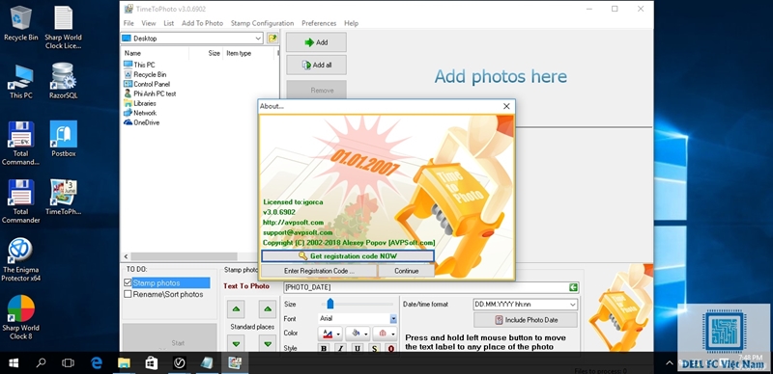Image resolution: width=773 pixels, height=374 pixels.
Task: Select Recycle Bin in the file list
Action: pos(145,74)
